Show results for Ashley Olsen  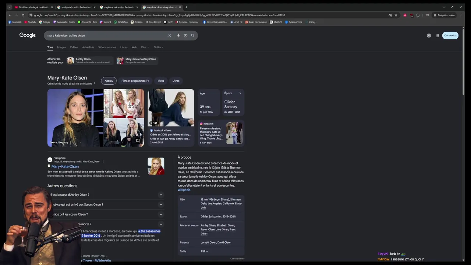click(90, 61)
